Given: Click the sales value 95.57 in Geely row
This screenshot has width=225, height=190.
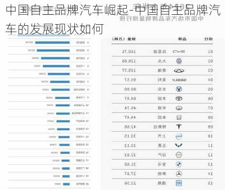Looking at the screenshot, I should (130, 80).
